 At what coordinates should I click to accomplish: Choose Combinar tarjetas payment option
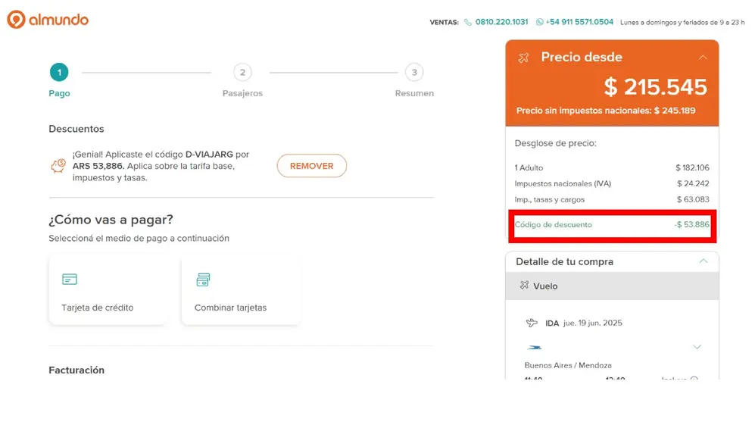point(242,291)
